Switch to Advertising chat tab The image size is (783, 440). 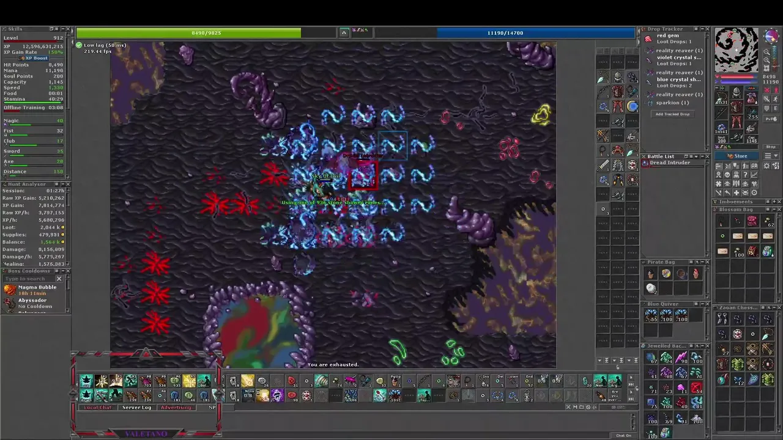coord(177,408)
